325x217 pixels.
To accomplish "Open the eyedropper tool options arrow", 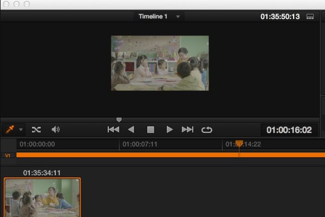I will tap(21, 130).
